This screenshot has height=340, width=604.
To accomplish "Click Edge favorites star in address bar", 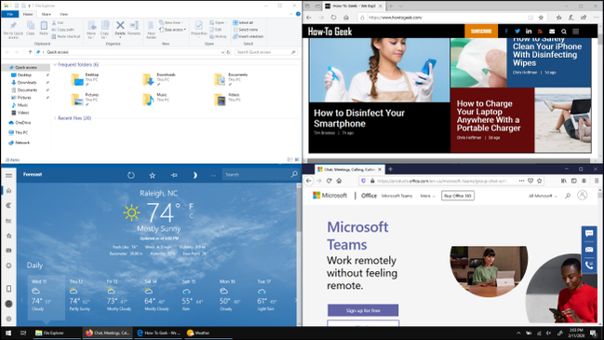I will click(541, 18).
